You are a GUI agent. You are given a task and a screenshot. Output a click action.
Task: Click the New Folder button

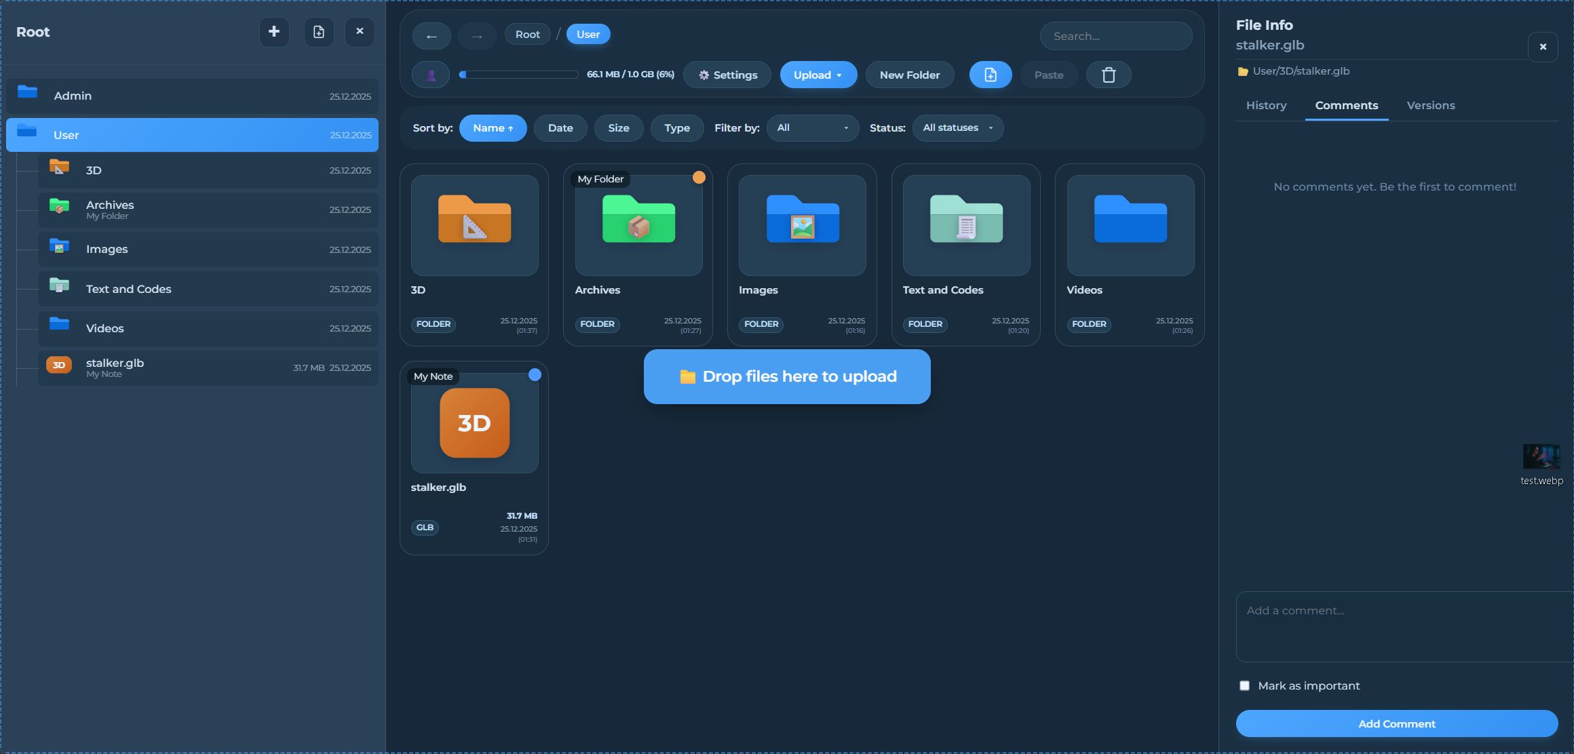click(909, 75)
